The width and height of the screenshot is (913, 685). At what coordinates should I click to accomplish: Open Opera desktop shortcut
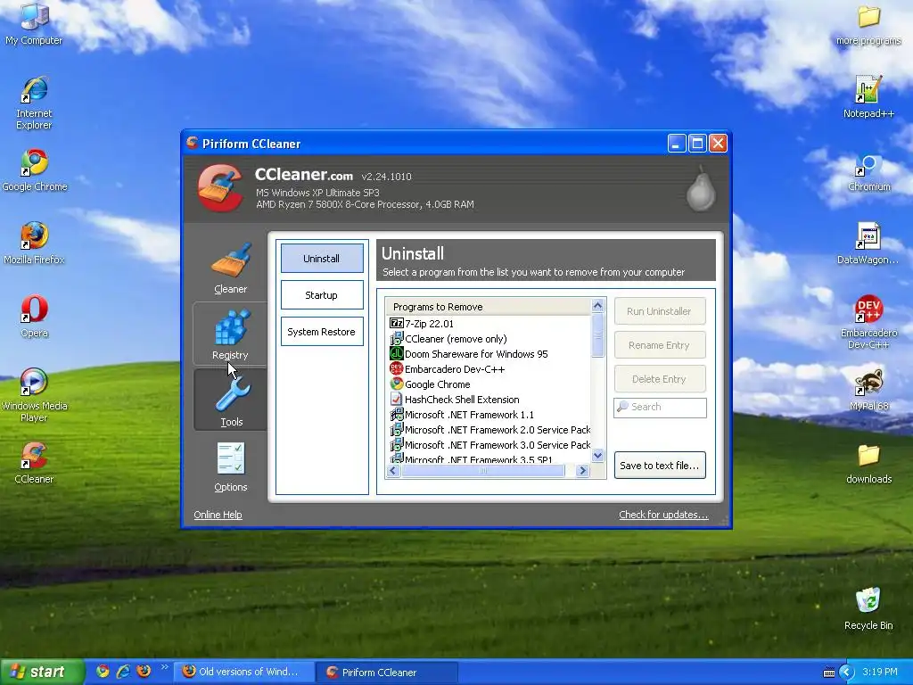[x=35, y=317]
